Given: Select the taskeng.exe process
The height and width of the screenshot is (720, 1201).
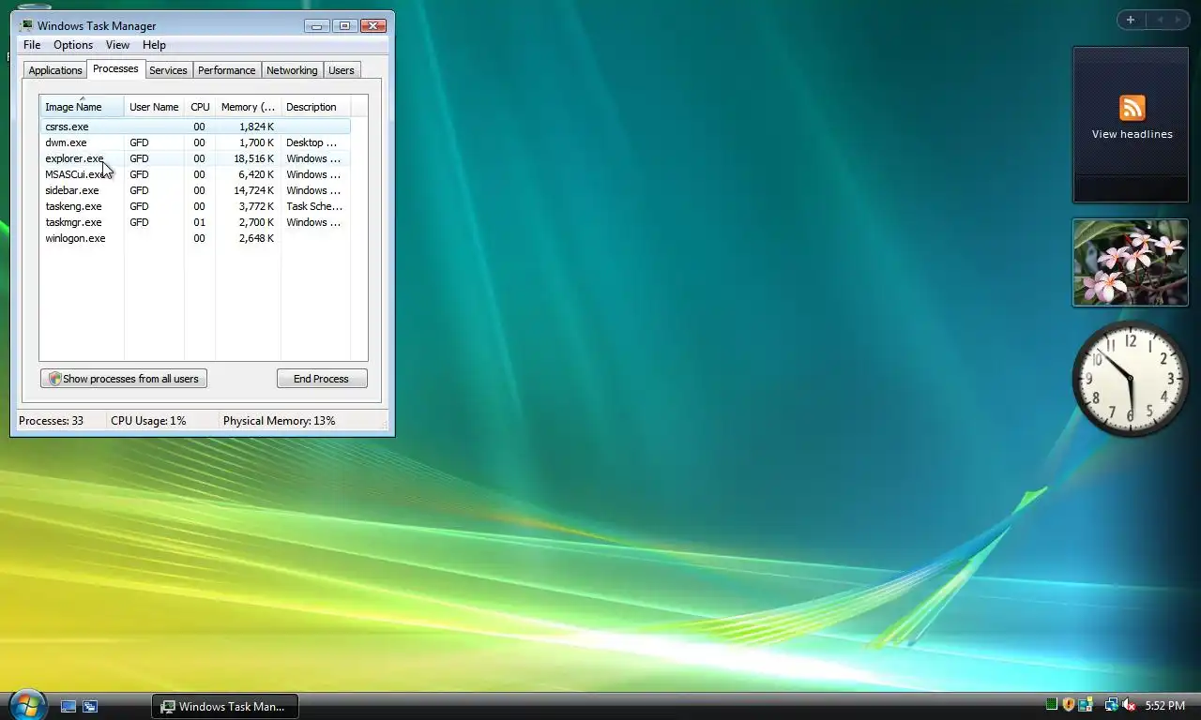Looking at the screenshot, I should point(195,206).
